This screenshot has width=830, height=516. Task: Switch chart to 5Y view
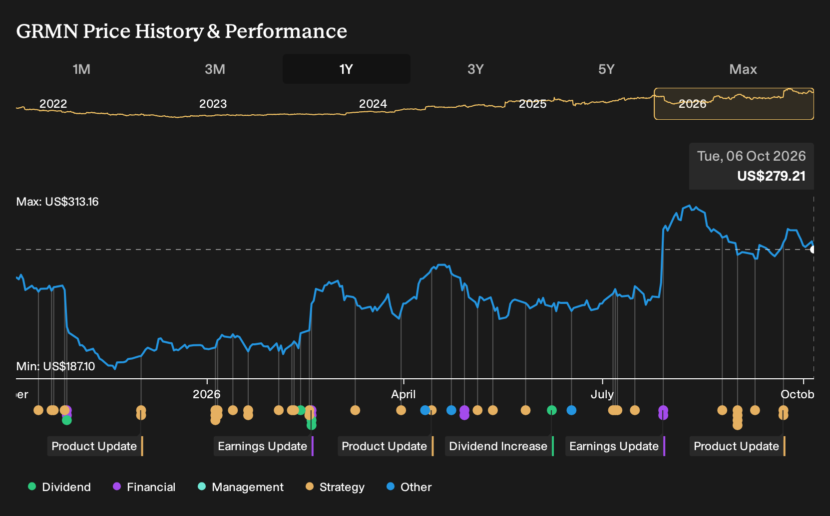606,69
